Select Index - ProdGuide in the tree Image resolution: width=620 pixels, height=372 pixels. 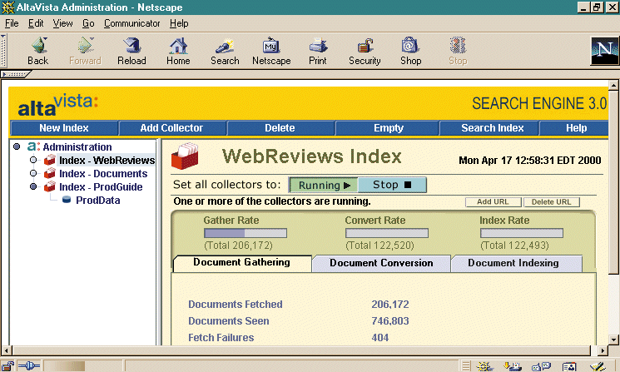pyautogui.click(x=101, y=186)
